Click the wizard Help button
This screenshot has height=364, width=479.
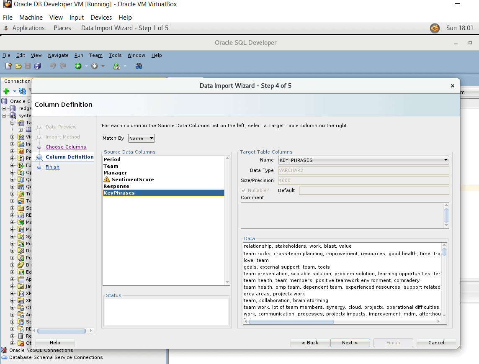tap(55, 343)
